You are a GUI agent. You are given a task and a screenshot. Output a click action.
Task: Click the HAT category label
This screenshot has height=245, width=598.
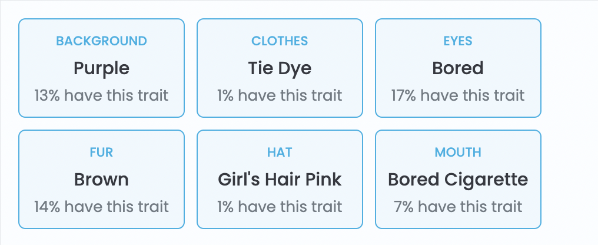(x=280, y=153)
